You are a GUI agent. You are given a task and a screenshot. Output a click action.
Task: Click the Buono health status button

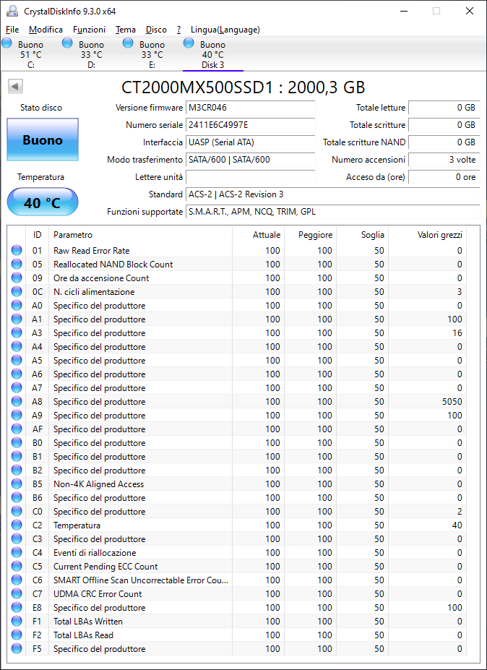click(43, 139)
